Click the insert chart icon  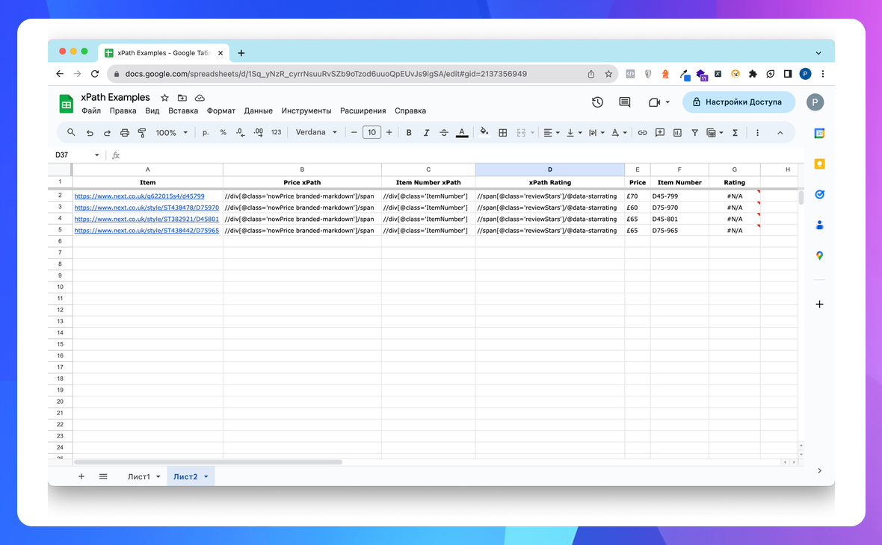[677, 133]
